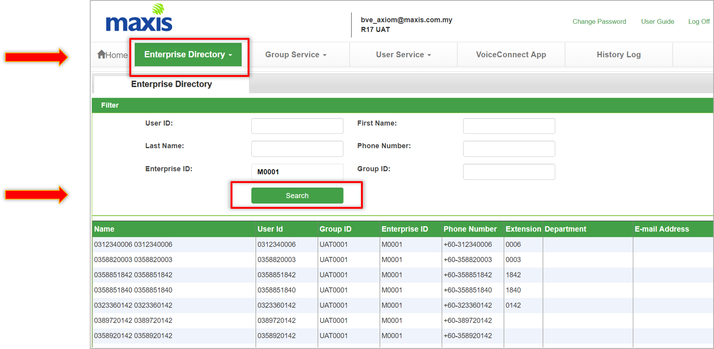Open the Group Service dropdown
This screenshot has width=714, height=349.
pyautogui.click(x=296, y=55)
